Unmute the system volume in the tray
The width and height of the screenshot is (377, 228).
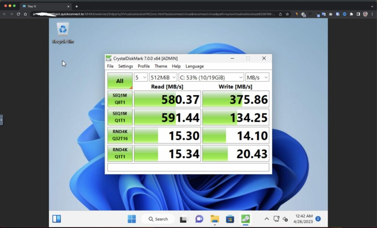click(x=285, y=219)
